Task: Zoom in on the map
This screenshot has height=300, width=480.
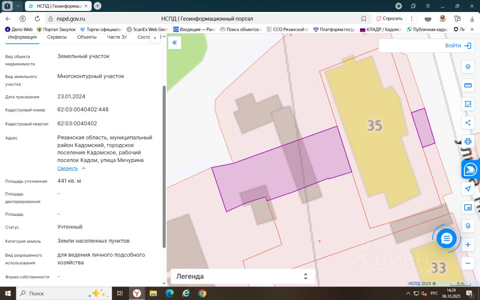Action: click(x=468, y=245)
